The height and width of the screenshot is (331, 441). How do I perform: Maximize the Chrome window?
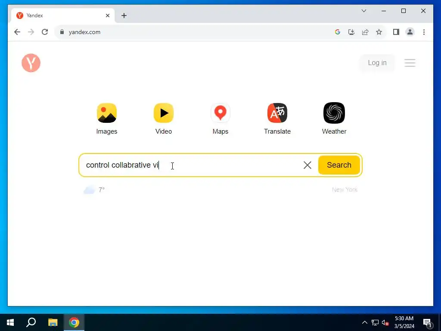pos(403,11)
